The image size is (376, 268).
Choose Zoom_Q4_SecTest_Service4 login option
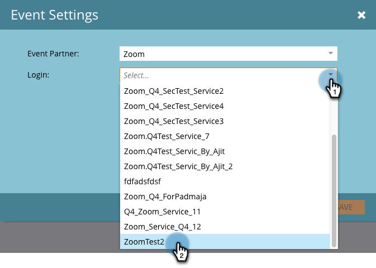tap(225, 106)
